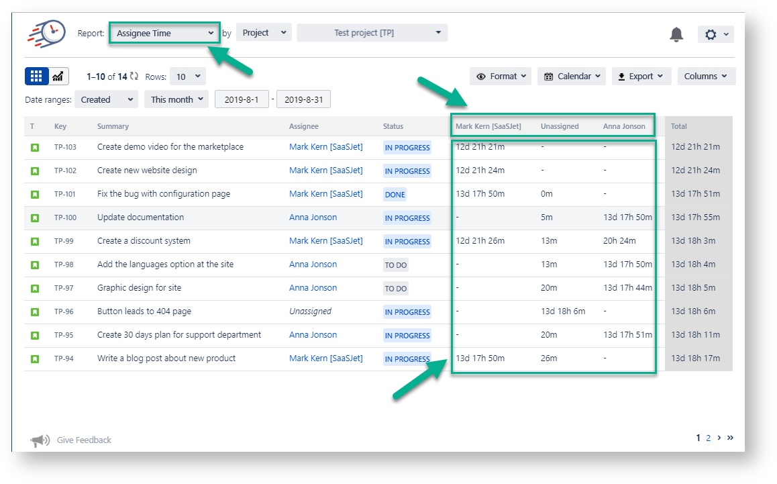This screenshot has height=484, width=777.
Task: Open the Assignee Time report dropdown
Action: [164, 33]
